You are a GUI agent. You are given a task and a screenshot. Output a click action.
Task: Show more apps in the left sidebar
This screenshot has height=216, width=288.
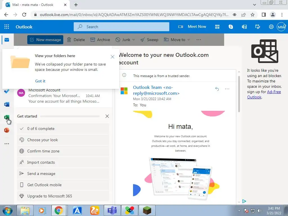[7, 144]
